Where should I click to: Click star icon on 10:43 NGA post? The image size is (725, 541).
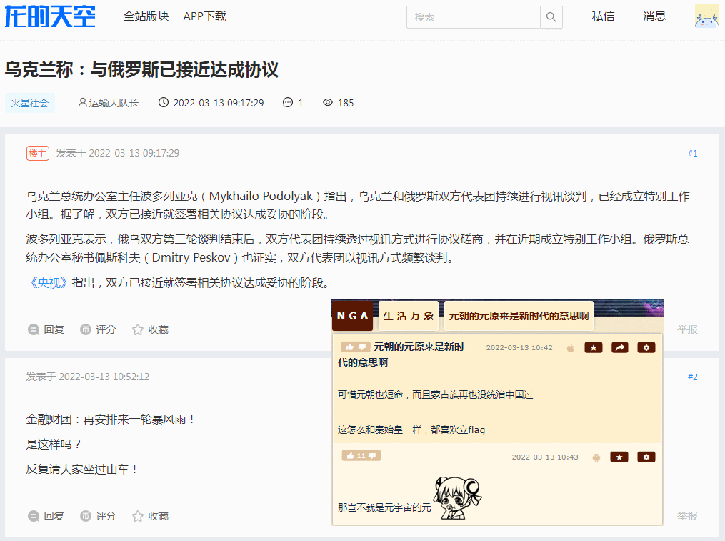pyautogui.click(x=619, y=457)
